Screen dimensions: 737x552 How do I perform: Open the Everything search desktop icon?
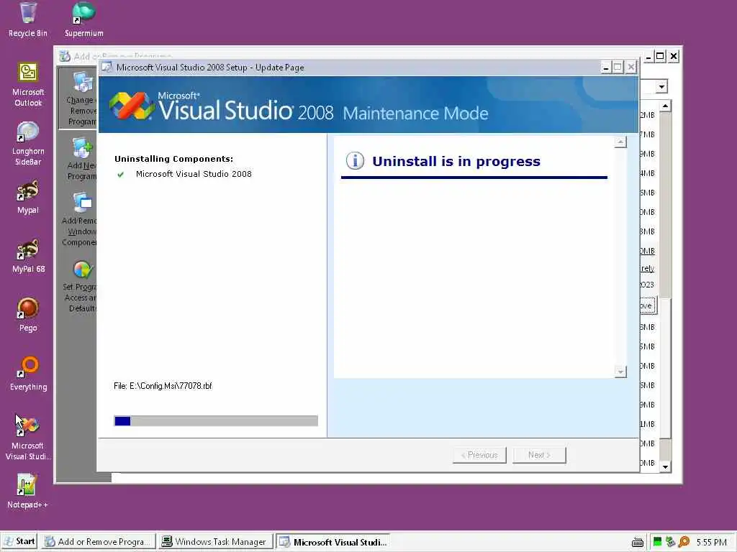click(28, 374)
